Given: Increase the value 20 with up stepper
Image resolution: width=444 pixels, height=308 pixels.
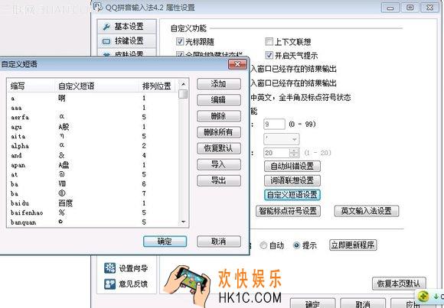Looking at the screenshot, I should point(295,151).
